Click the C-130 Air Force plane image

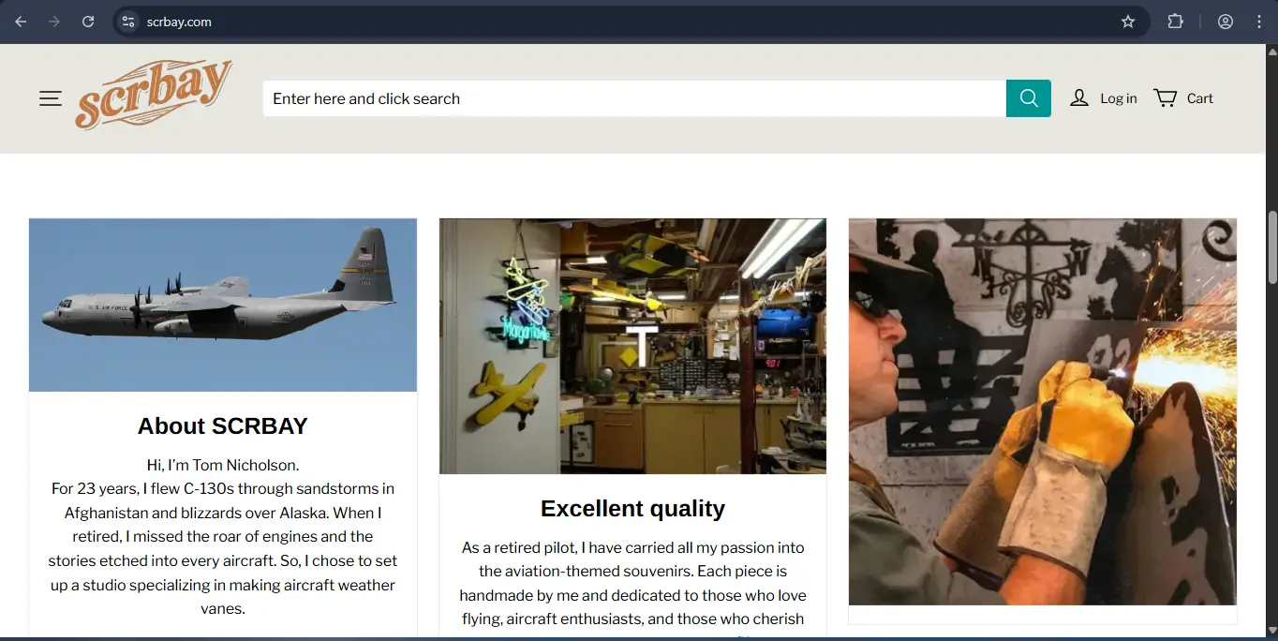[223, 305]
